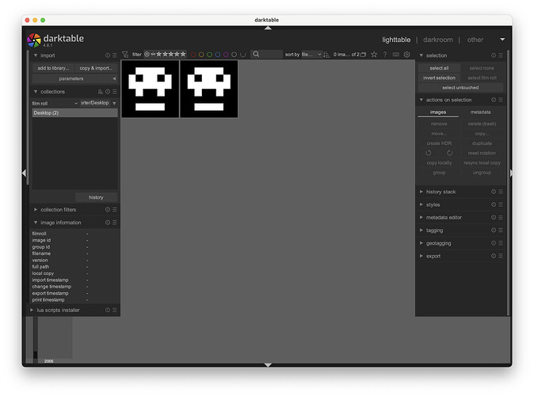Open the context help question mark
The width and height of the screenshot is (534, 396).
pyautogui.click(x=385, y=55)
